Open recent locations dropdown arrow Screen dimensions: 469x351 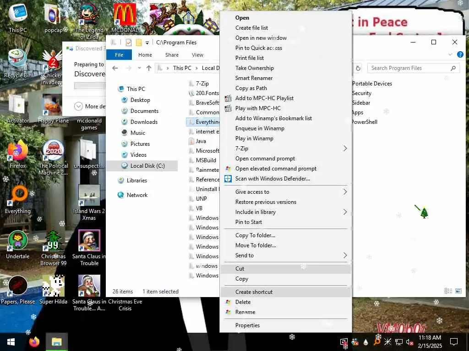(139, 68)
